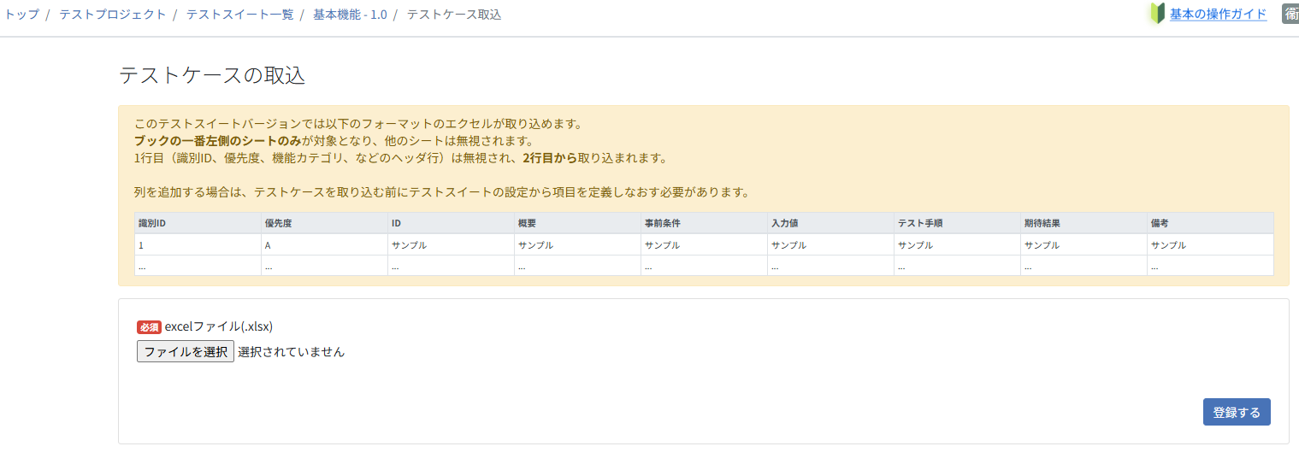Viewport: 1299px width, 464px height.
Task: Click the 必須 required badge
Action: point(149,327)
